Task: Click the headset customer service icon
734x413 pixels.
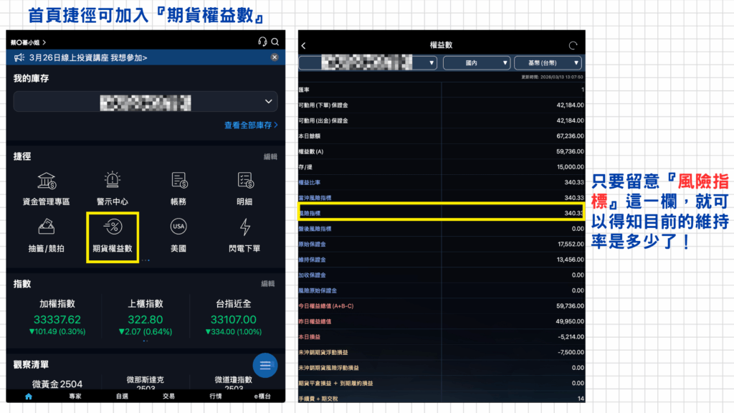Action: point(262,42)
